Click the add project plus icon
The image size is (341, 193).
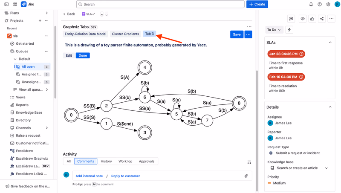tap(40, 20)
